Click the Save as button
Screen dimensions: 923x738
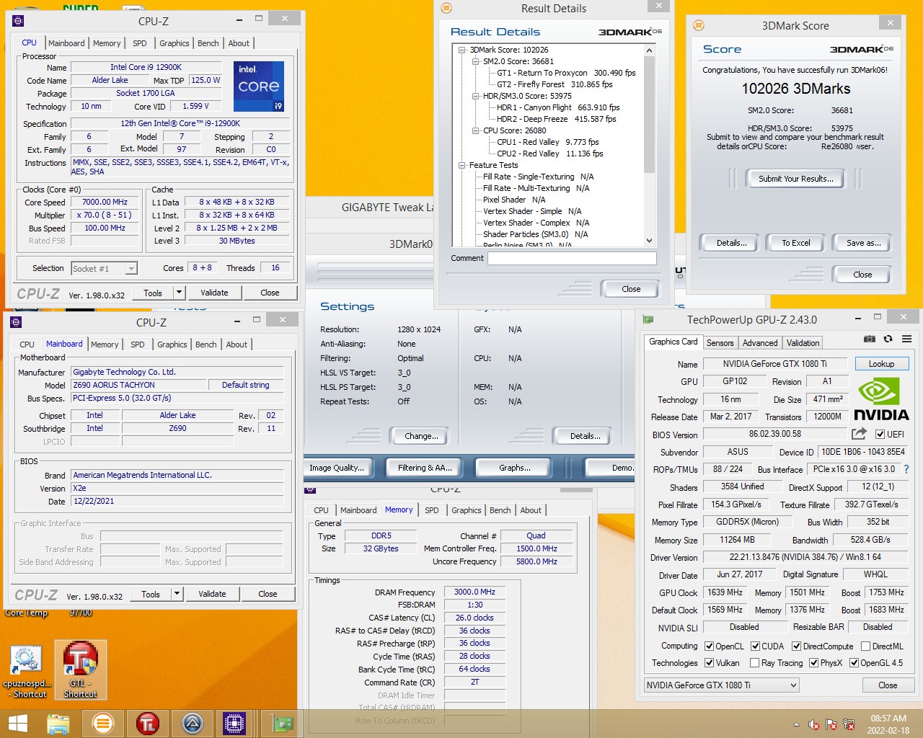pos(863,243)
